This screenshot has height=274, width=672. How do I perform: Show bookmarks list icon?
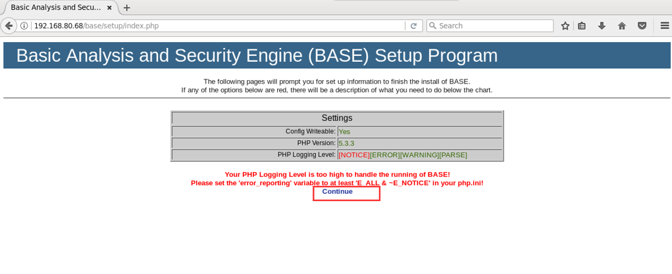coord(582,26)
